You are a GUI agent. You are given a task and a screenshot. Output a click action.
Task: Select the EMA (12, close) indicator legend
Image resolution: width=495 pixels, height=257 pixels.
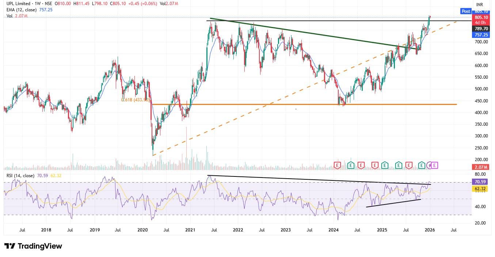[x=22, y=10]
